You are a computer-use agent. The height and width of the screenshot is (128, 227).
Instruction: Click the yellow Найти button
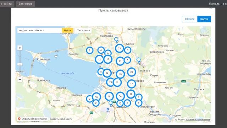click(67, 30)
